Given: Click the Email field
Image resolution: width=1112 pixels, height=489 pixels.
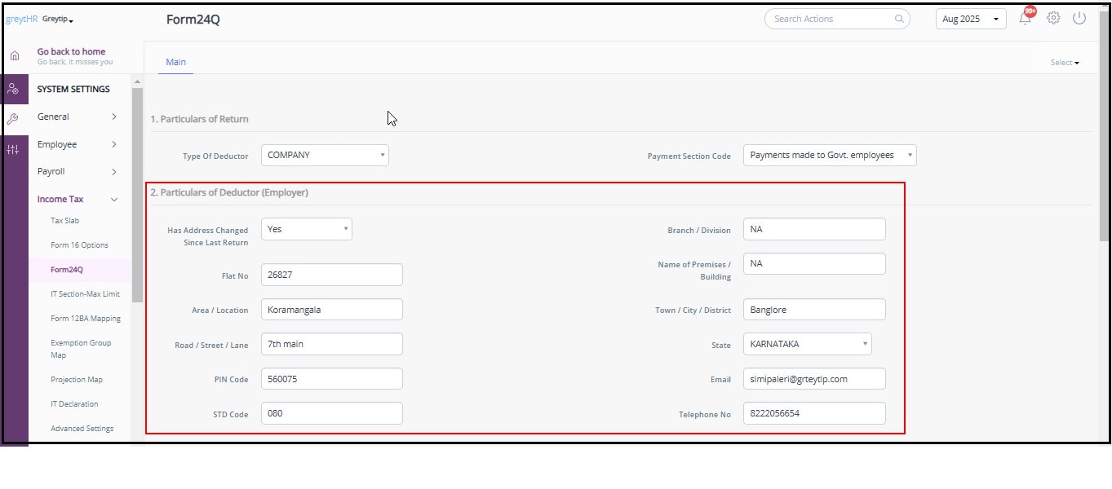Looking at the screenshot, I should tap(814, 379).
